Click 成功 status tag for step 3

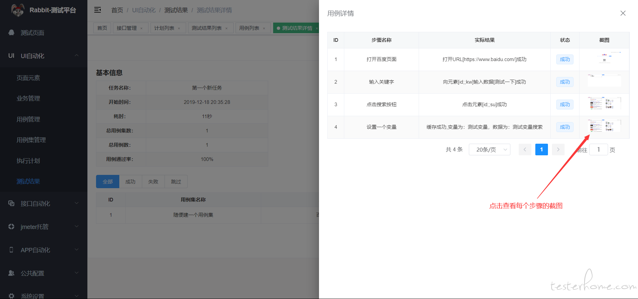point(565,105)
